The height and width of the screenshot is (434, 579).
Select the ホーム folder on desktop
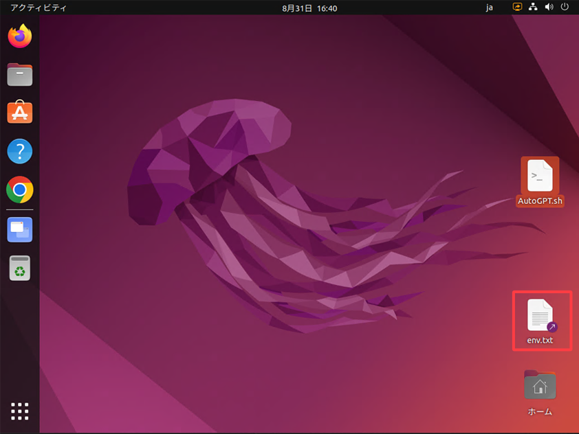click(540, 393)
